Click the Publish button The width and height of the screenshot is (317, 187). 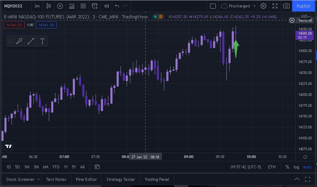click(x=303, y=6)
